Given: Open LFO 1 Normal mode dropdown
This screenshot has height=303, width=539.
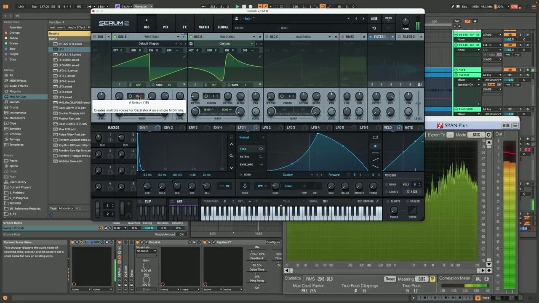Looking at the screenshot, I should tap(251, 137).
